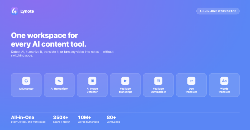Click the 350K+ scans per month stat
The height and width of the screenshot is (130, 250).
62,119
